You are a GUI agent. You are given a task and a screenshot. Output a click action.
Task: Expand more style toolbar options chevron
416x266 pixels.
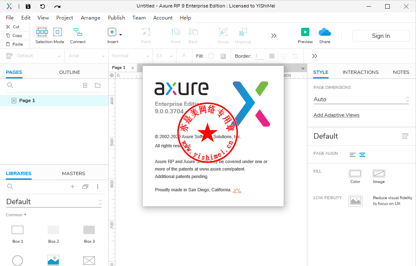pos(314,56)
